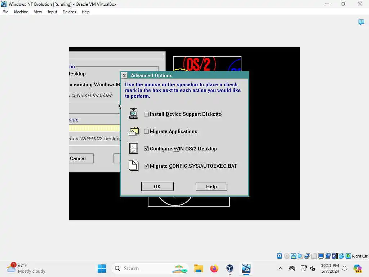
Task: Click the muted volume tray icon
Action: (x=313, y=268)
